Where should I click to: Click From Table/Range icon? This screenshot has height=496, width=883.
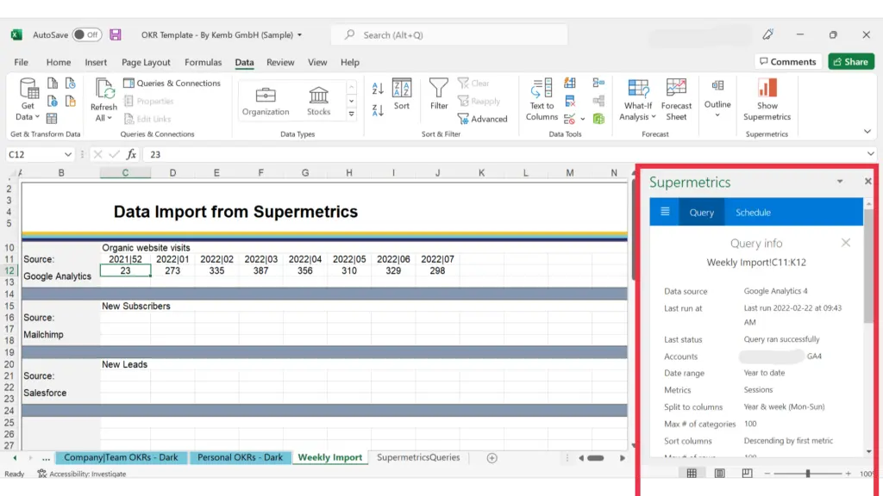[x=52, y=119]
